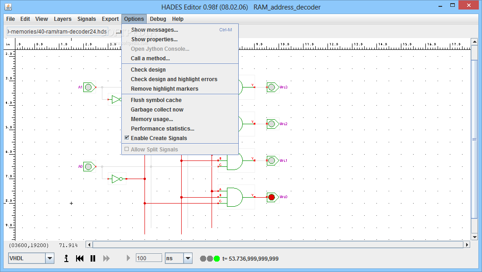The height and width of the screenshot is (272, 482).
Task: Click the green simulation status light
Action: click(x=217, y=258)
